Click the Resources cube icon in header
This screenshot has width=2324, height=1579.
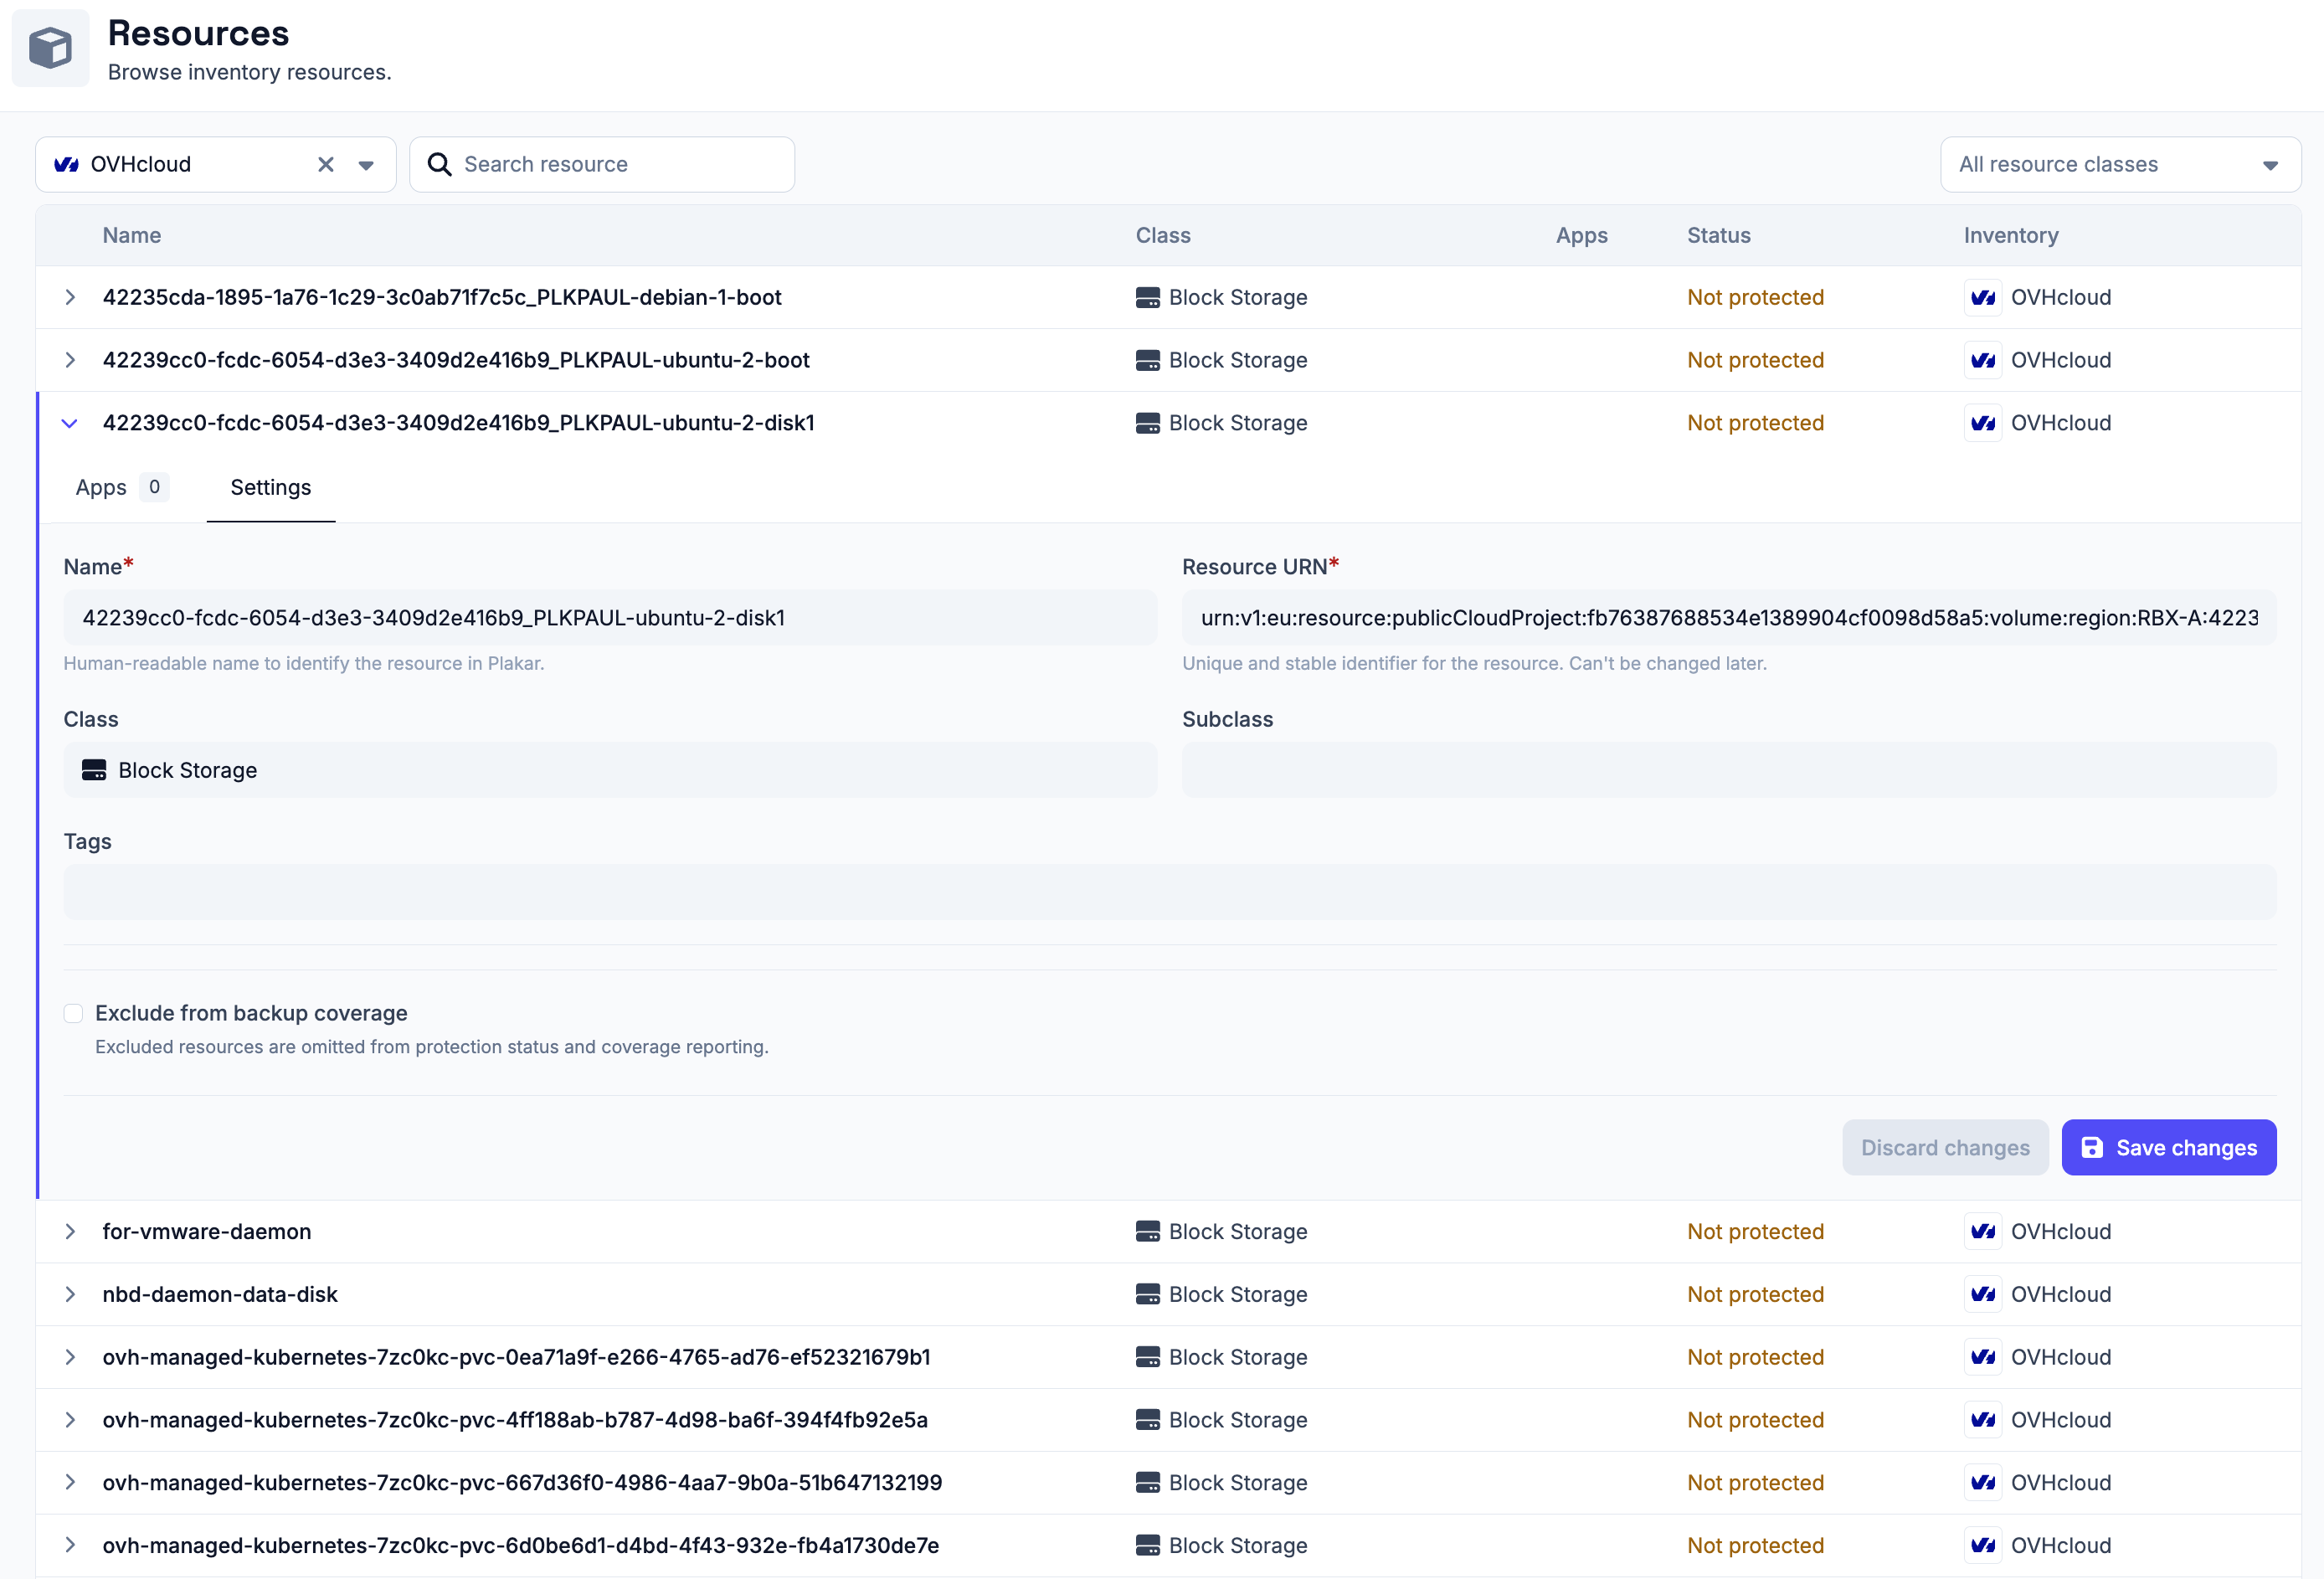click(50, 48)
